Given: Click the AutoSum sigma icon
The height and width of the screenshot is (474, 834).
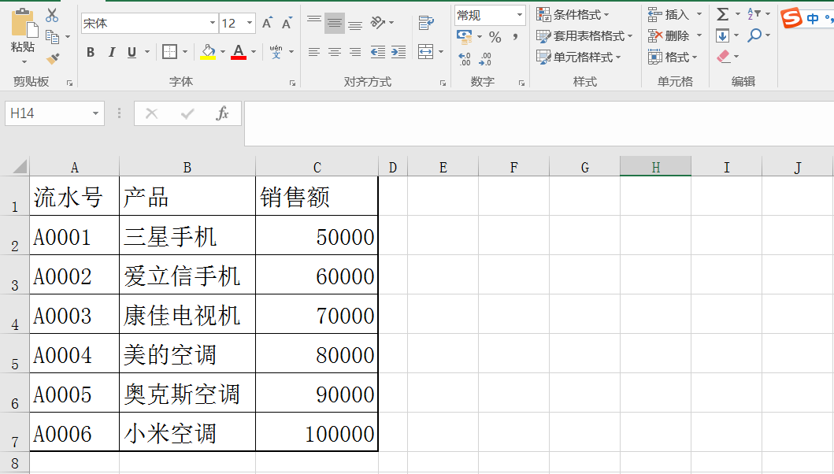Looking at the screenshot, I should [x=722, y=14].
